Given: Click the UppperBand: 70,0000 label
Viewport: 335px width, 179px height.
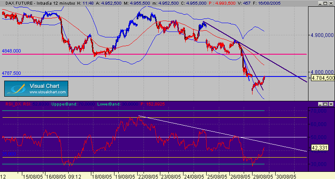Looking at the screenshot, I should click(x=73, y=104).
